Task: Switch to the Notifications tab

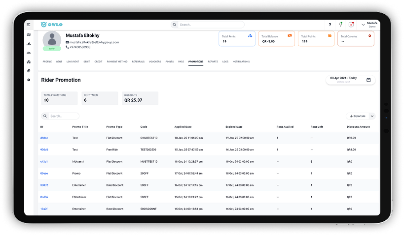Action: tap(241, 61)
